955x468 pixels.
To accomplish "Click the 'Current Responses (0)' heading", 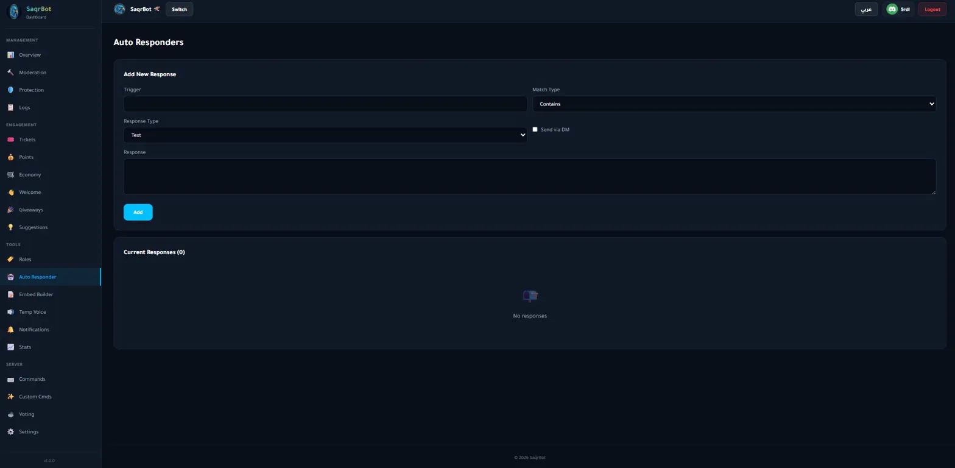I will (154, 252).
